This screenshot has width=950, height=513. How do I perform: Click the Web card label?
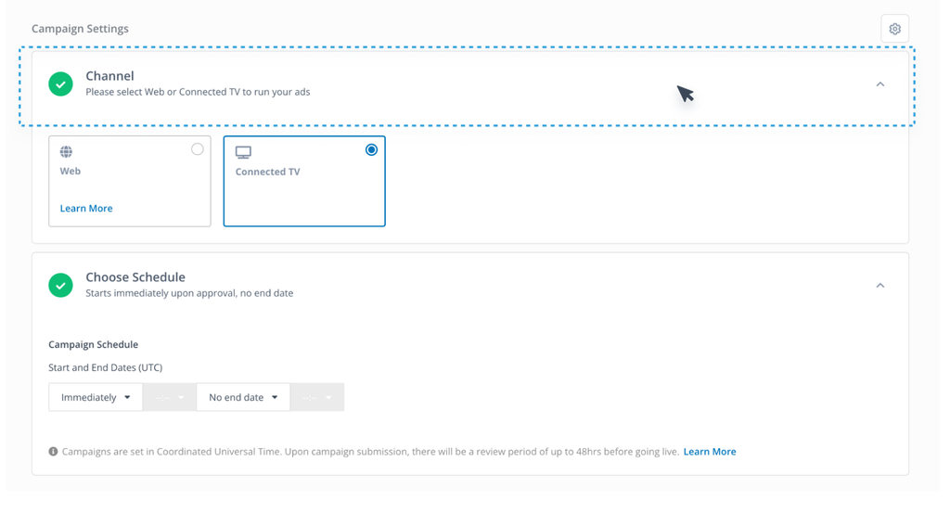pos(71,171)
